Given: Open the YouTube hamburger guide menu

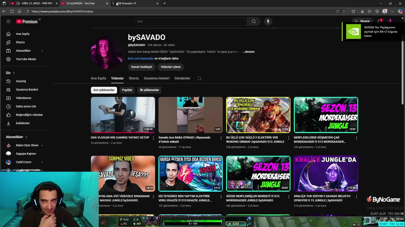Looking at the screenshot, I should point(9,21).
